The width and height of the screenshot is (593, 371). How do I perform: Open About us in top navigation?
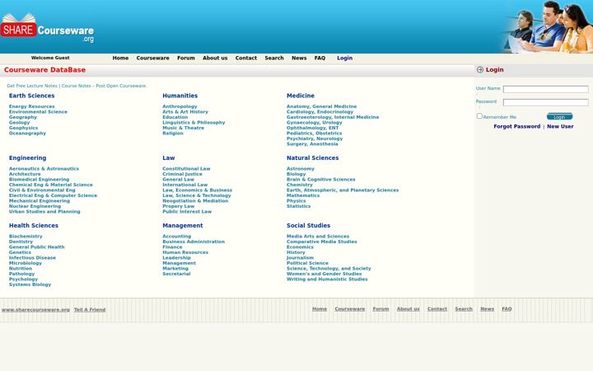pos(215,58)
